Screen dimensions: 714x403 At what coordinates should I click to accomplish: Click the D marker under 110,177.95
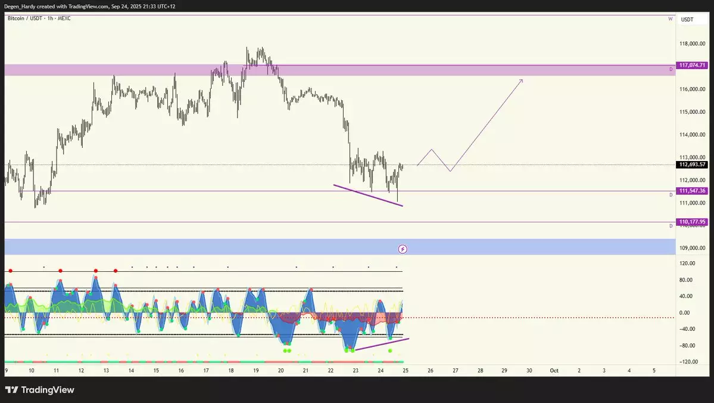[671, 226]
